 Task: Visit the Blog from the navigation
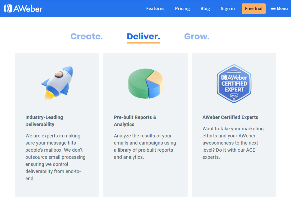(x=205, y=9)
